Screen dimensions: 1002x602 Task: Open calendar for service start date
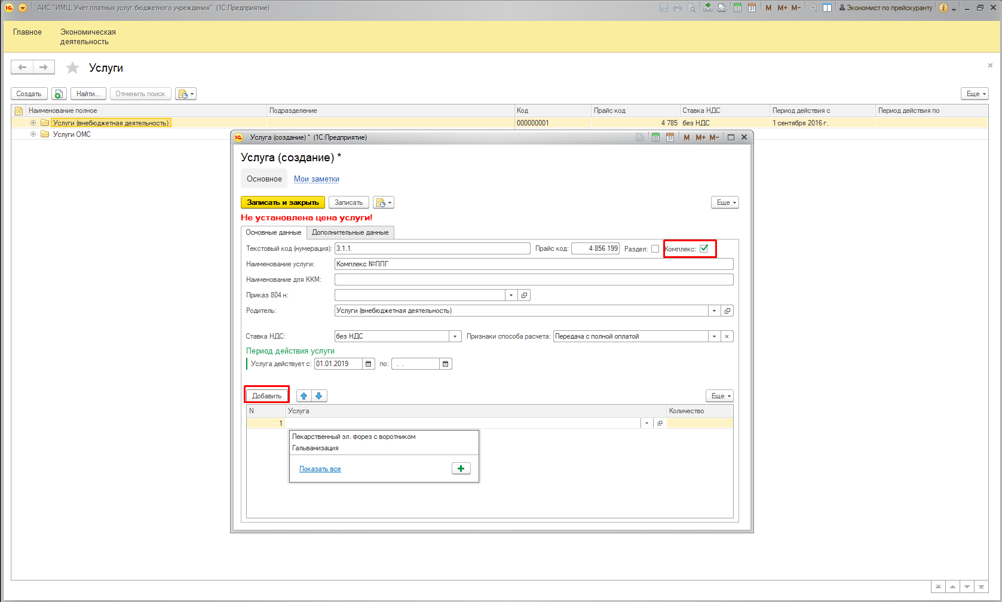pyautogui.click(x=369, y=364)
